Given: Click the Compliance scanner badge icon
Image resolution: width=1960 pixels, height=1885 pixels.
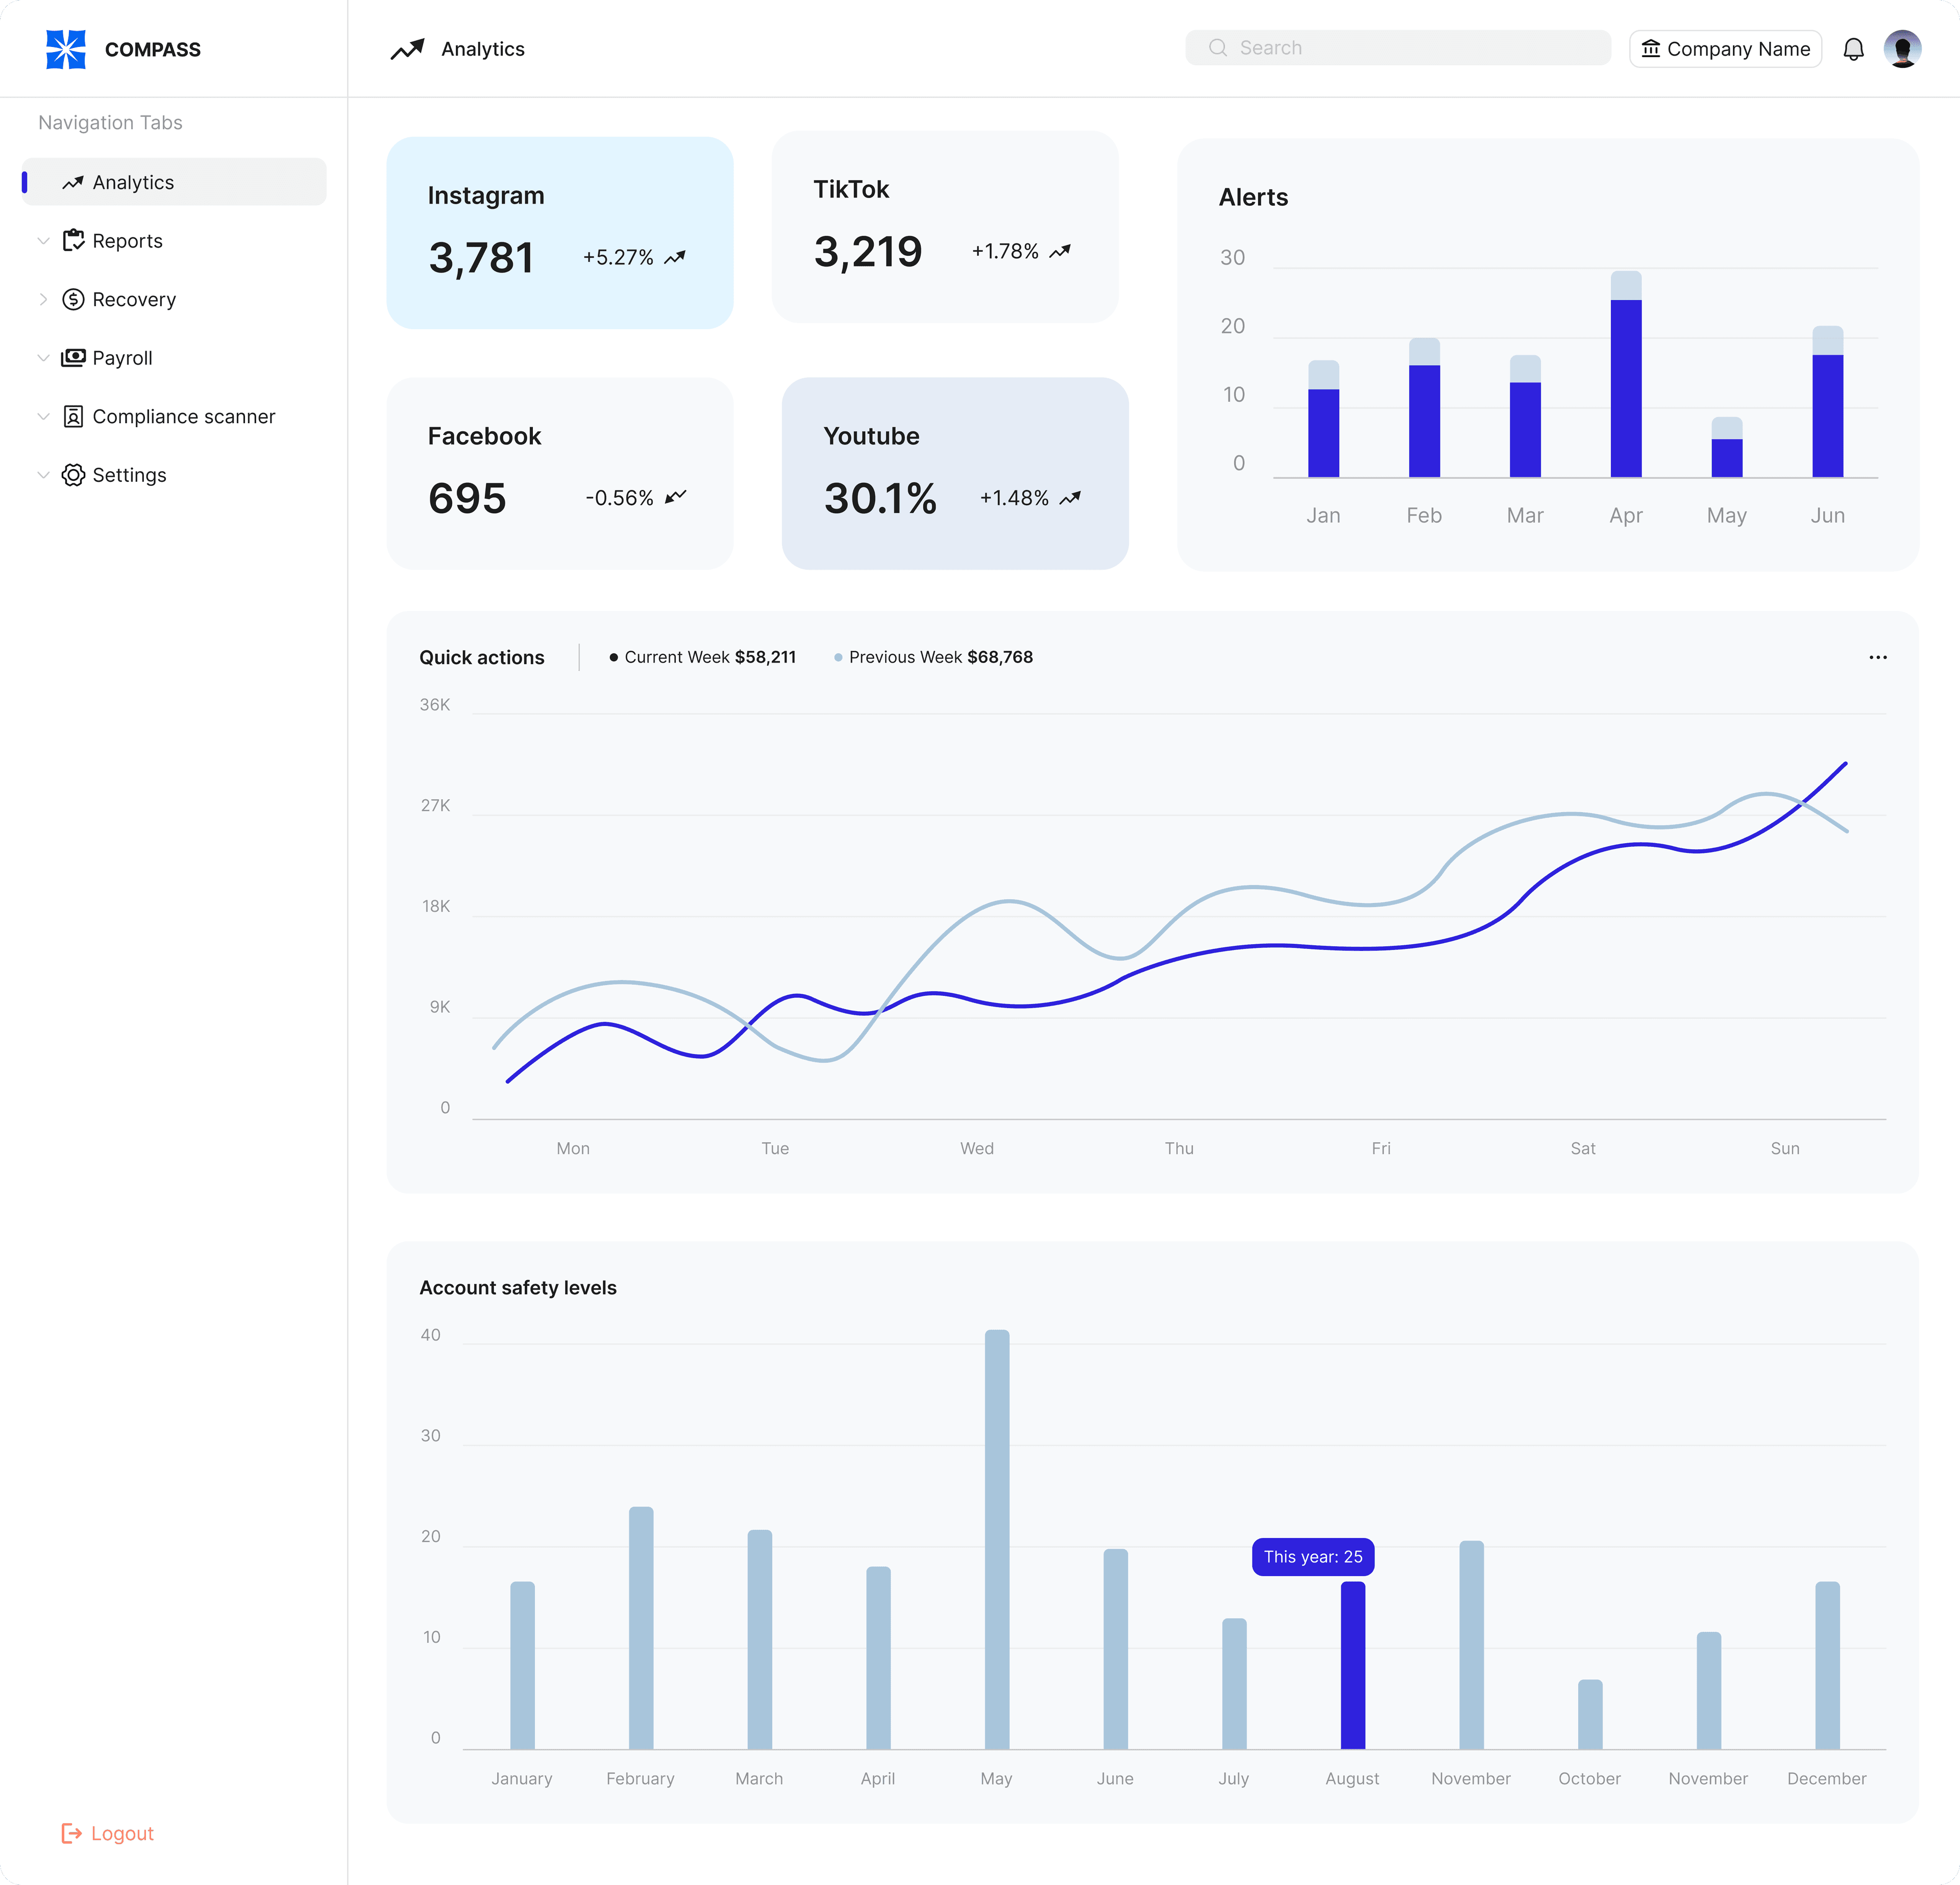Looking at the screenshot, I should click(73, 416).
